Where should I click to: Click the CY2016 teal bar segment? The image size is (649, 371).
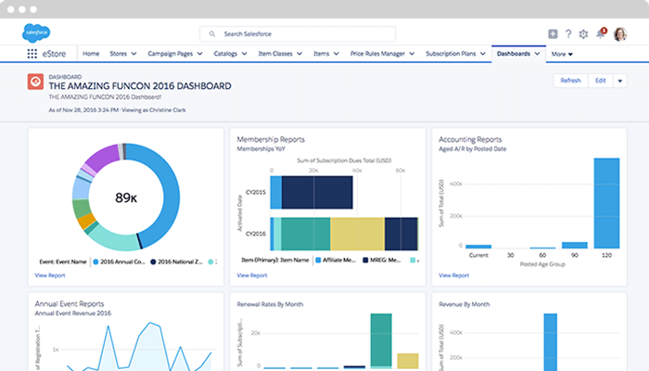306,234
